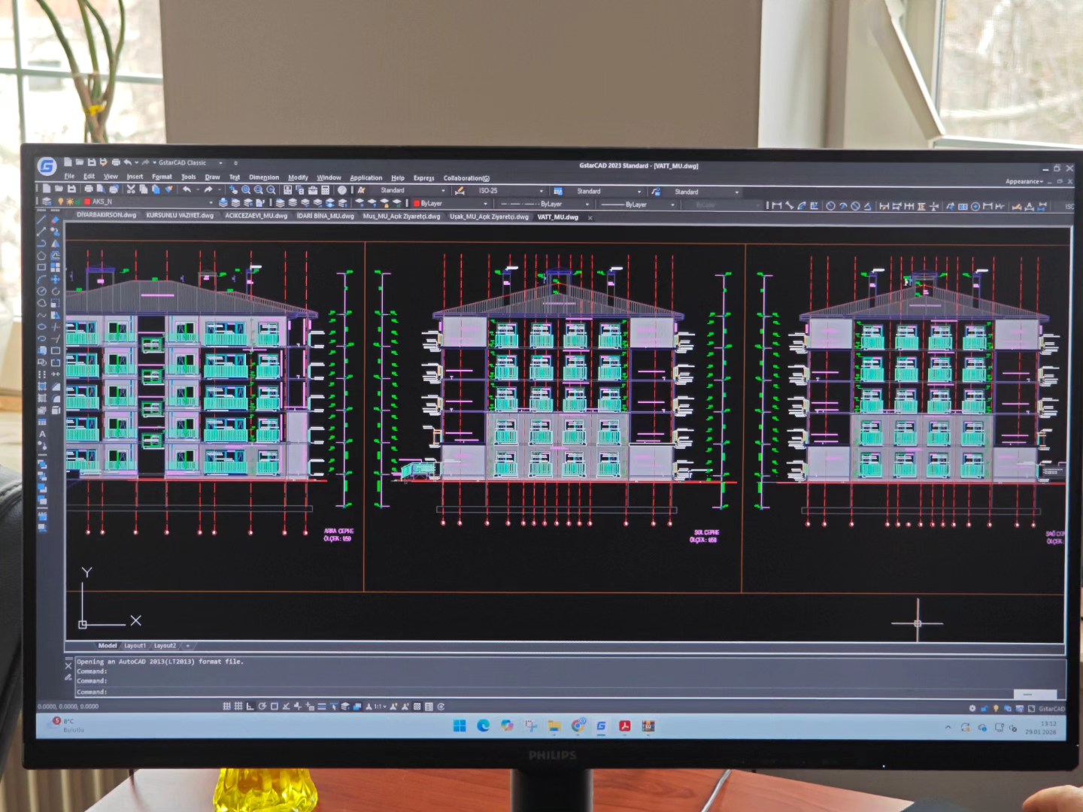Expand the GstarCAD Classic workspace dropdown
Viewport: 1083px width, 812px height.
pyautogui.click(x=220, y=162)
